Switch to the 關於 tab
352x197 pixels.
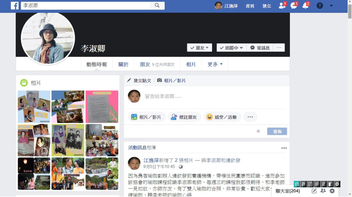tap(123, 65)
